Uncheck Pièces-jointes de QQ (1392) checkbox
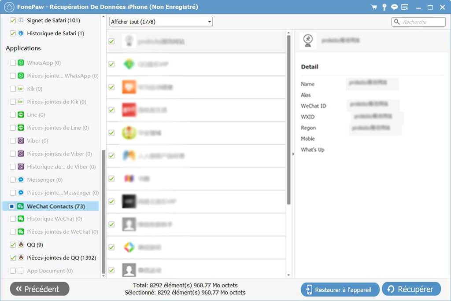This screenshot has width=451, height=301. tap(13, 257)
